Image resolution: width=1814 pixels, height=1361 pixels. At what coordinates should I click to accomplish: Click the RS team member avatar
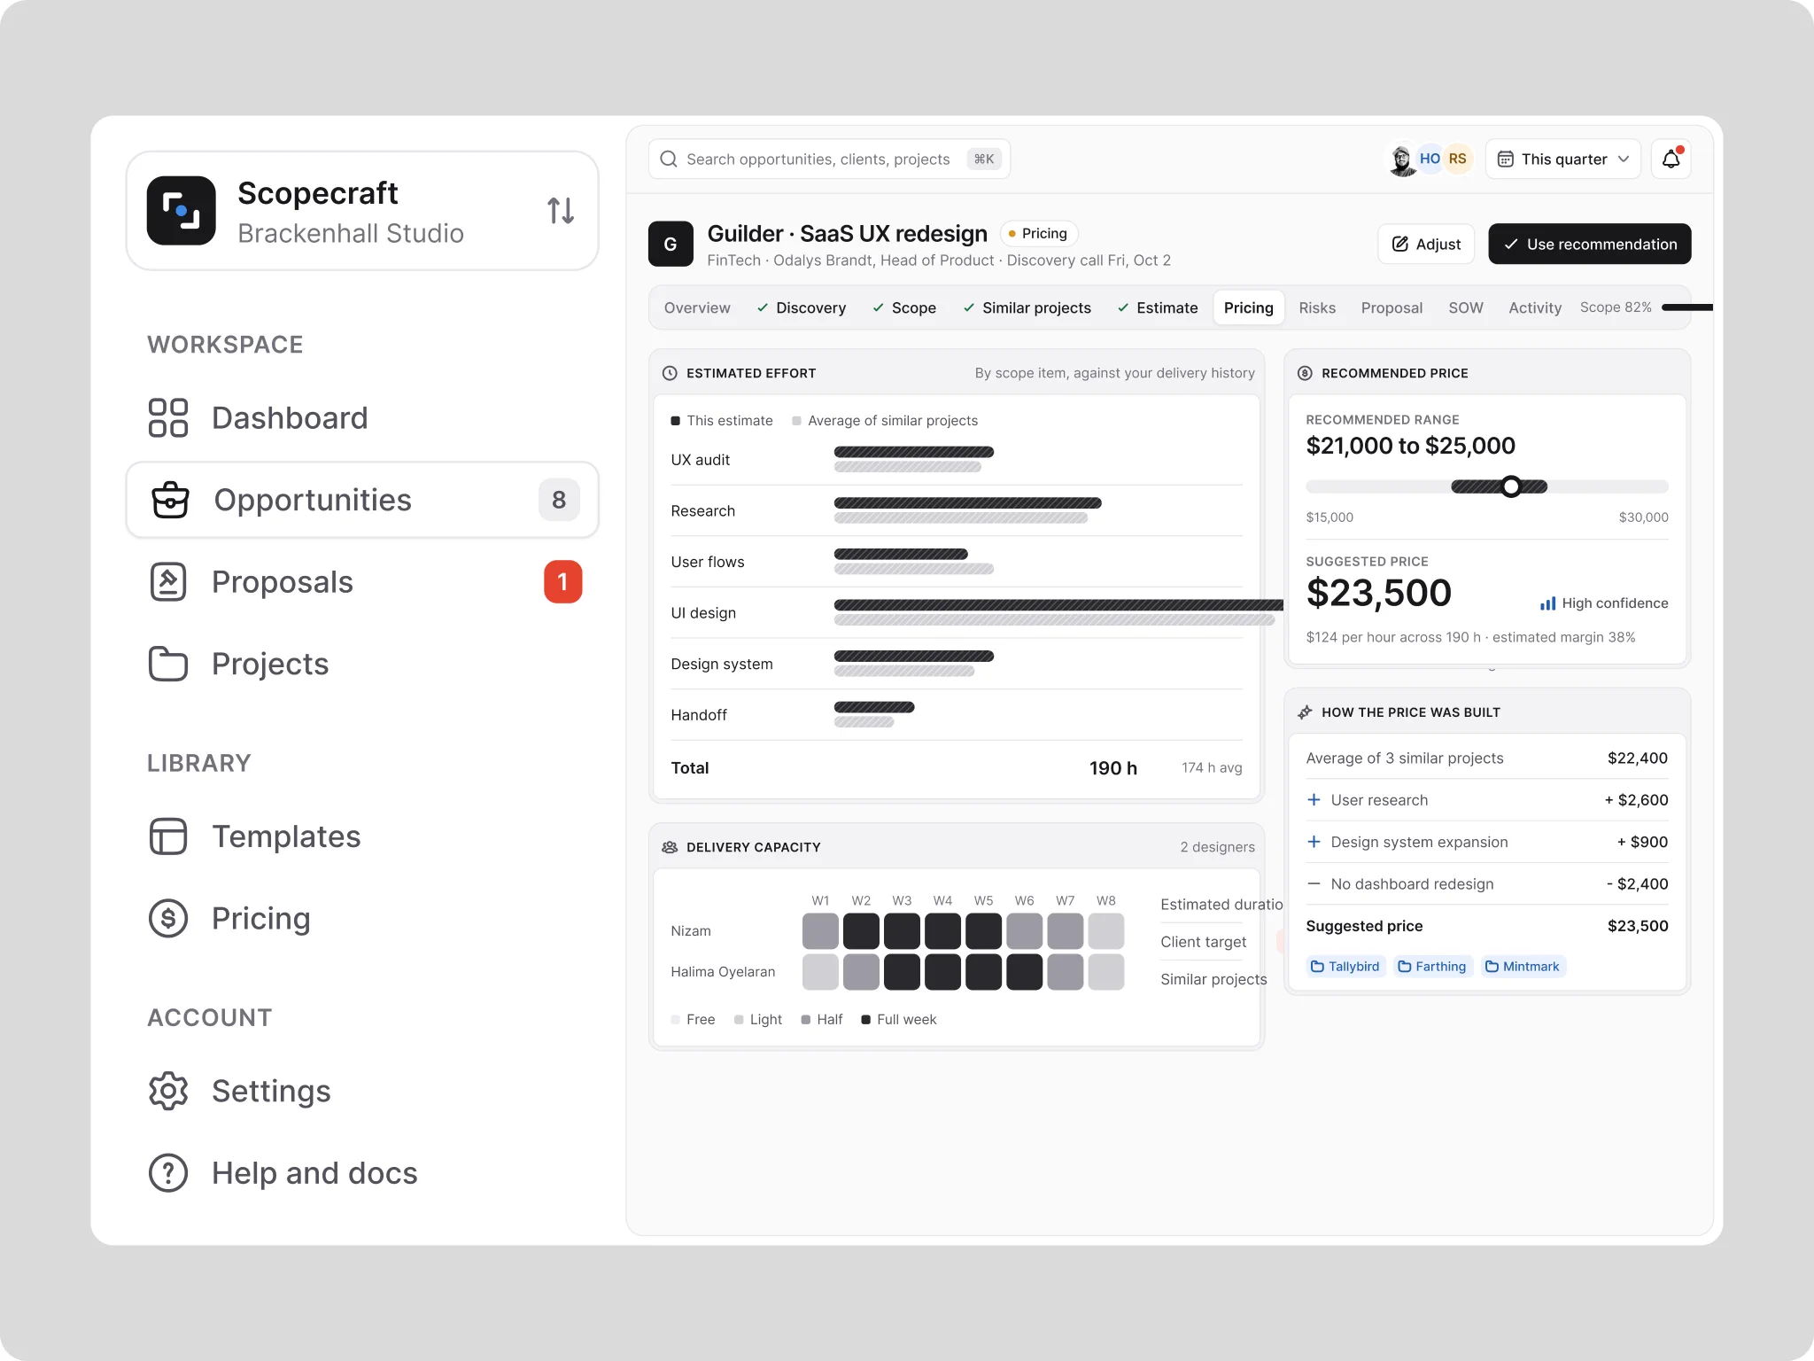[x=1458, y=159]
